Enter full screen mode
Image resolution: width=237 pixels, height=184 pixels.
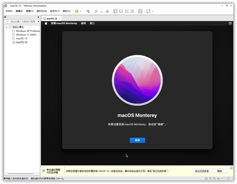[126, 11]
